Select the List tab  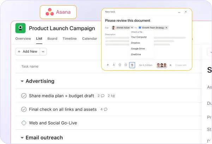39,39
